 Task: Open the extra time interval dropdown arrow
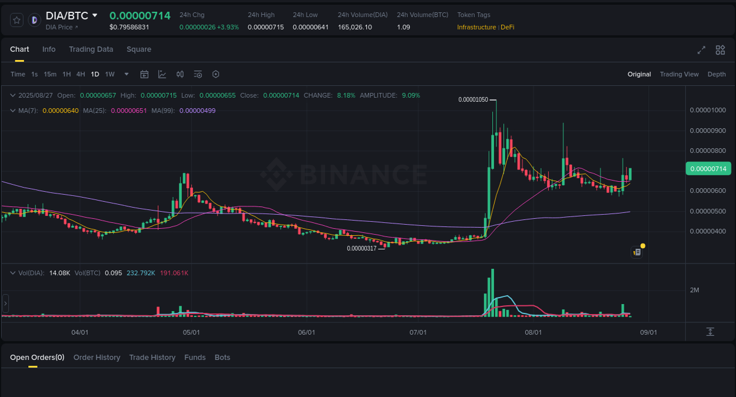(126, 74)
